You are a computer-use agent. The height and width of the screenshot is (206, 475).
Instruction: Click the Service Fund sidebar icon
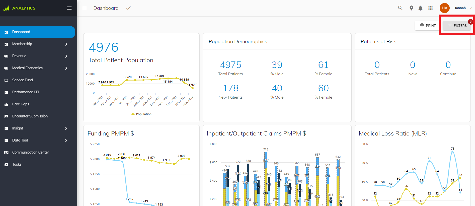coord(6,80)
